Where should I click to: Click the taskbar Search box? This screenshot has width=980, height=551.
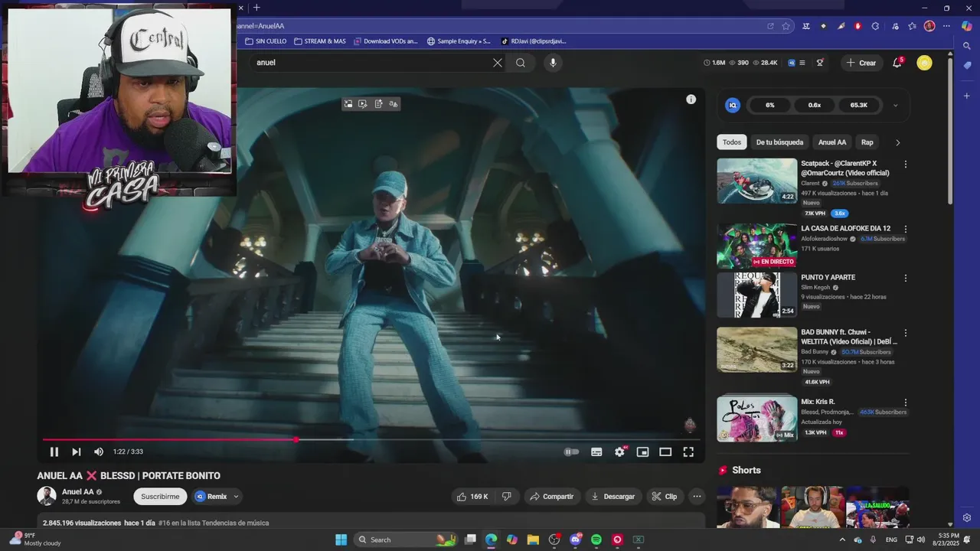click(408, 540)
